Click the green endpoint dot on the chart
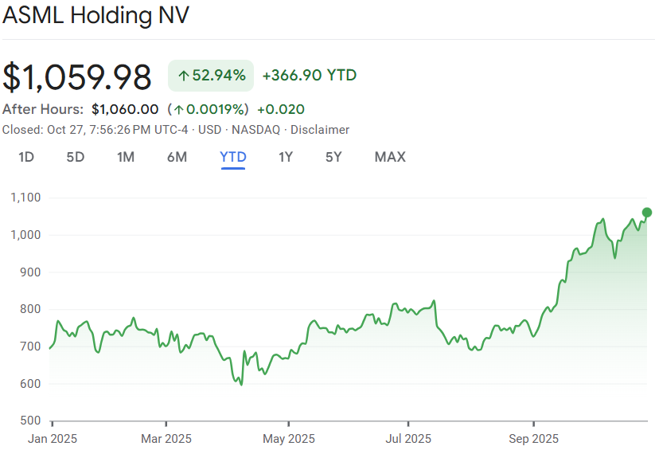Viewport: 655px width, 458px height. [x=647, y=212]
